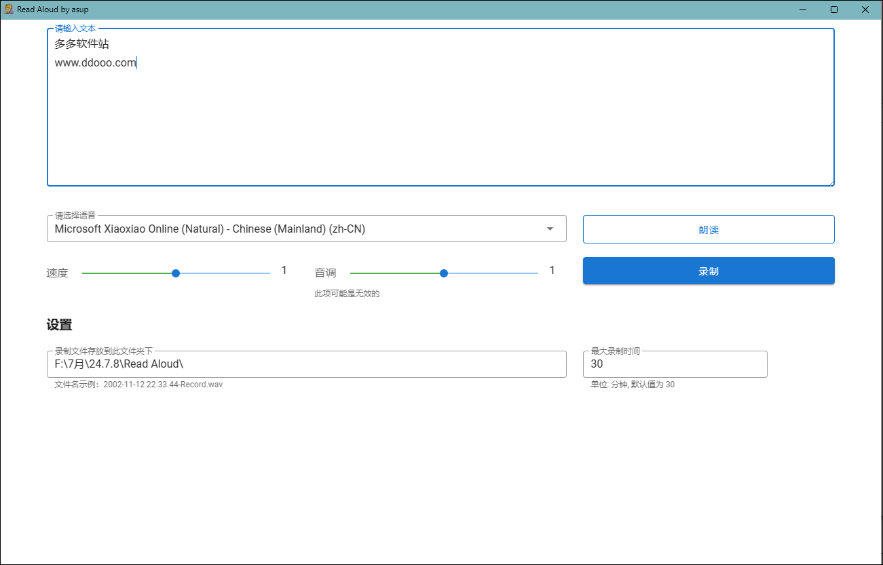Click the www.ddooo.com text line
This screenshot has width=883, height=565.
(x=96, y=63)
